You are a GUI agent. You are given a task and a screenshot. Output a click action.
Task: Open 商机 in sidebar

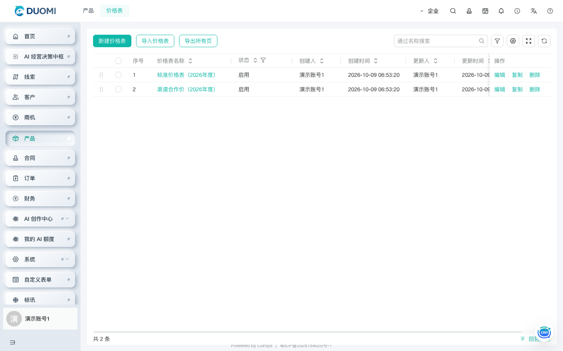click(x=40, y=117)
